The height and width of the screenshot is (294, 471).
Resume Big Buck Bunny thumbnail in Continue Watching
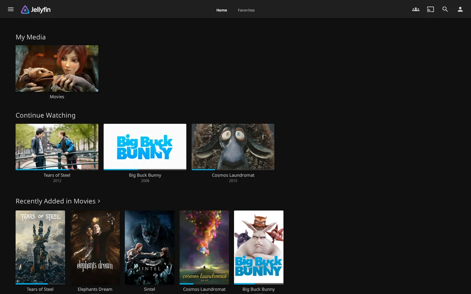pos(145,147)
